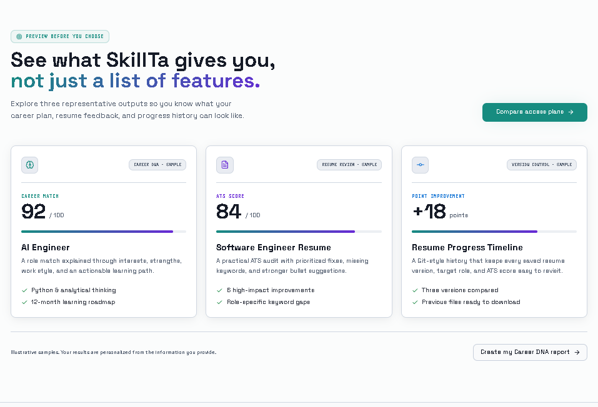Click the target icon in preview badge
The image size is (598, 407).
click(x=19, y=37)
